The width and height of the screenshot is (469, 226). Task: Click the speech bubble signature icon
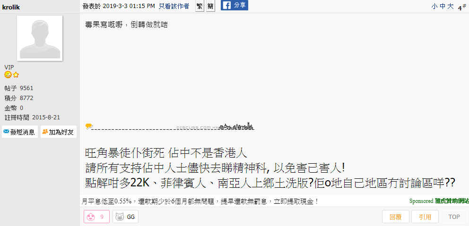(x=88, y=126)
